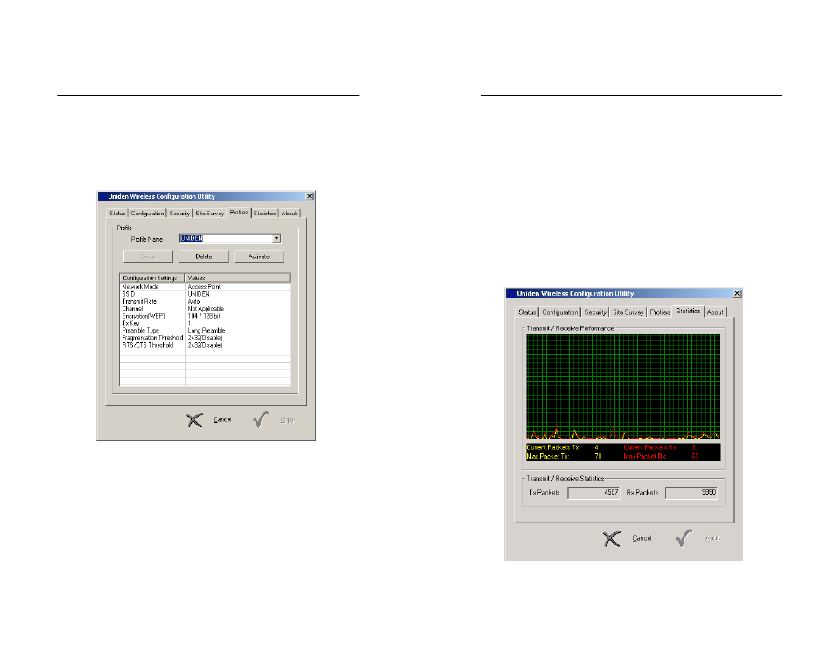Click the 104 / 128 bit value cell

[x=237, y=316]
